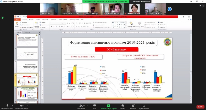Expand participants options arrow

(x=88, y=106)
